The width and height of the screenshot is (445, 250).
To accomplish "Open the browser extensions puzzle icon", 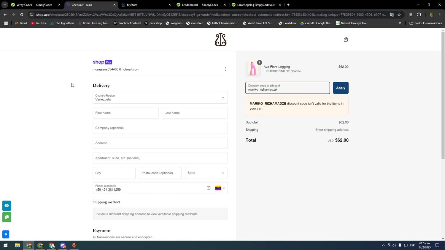I will (419, 15).
